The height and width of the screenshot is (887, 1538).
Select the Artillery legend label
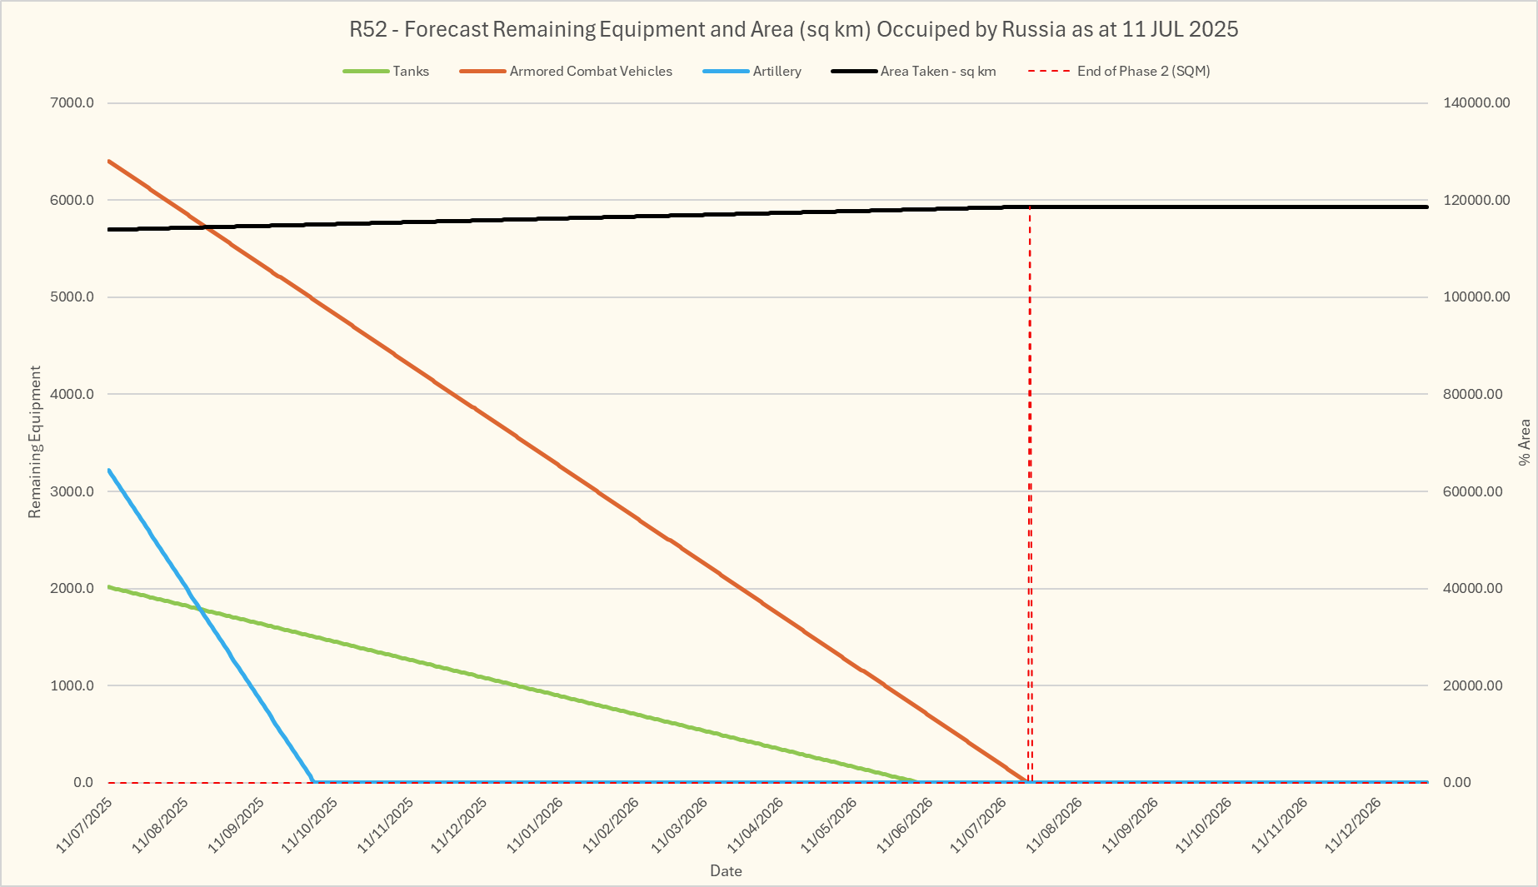coord(776,72)
